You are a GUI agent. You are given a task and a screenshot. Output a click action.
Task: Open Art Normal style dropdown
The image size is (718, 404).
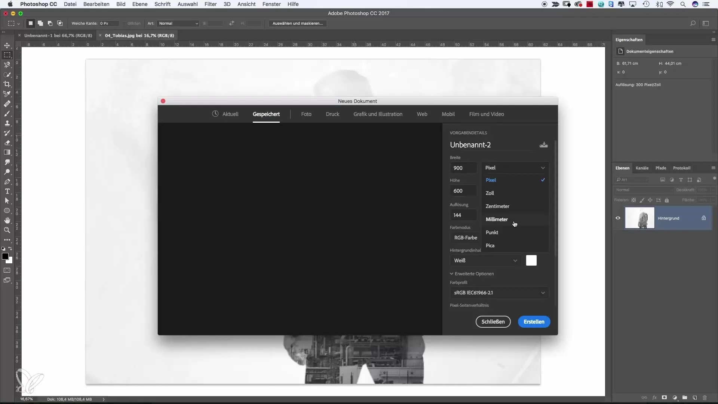(x=178, y=23)
